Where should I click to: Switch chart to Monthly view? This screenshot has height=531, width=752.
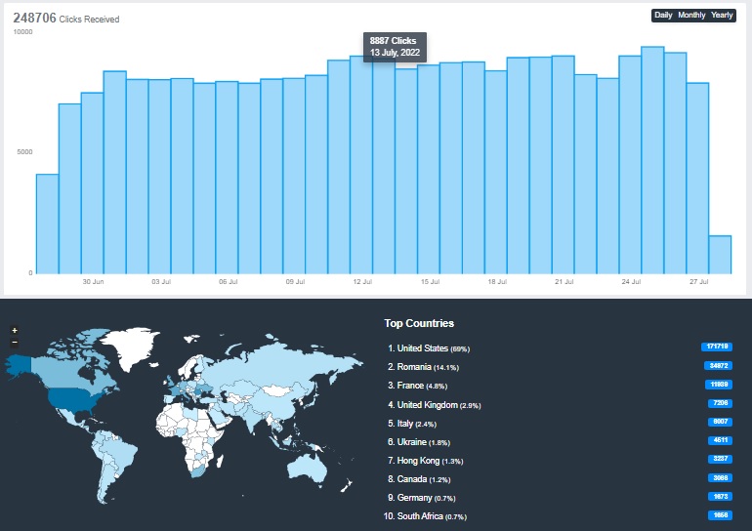[691, 16]
